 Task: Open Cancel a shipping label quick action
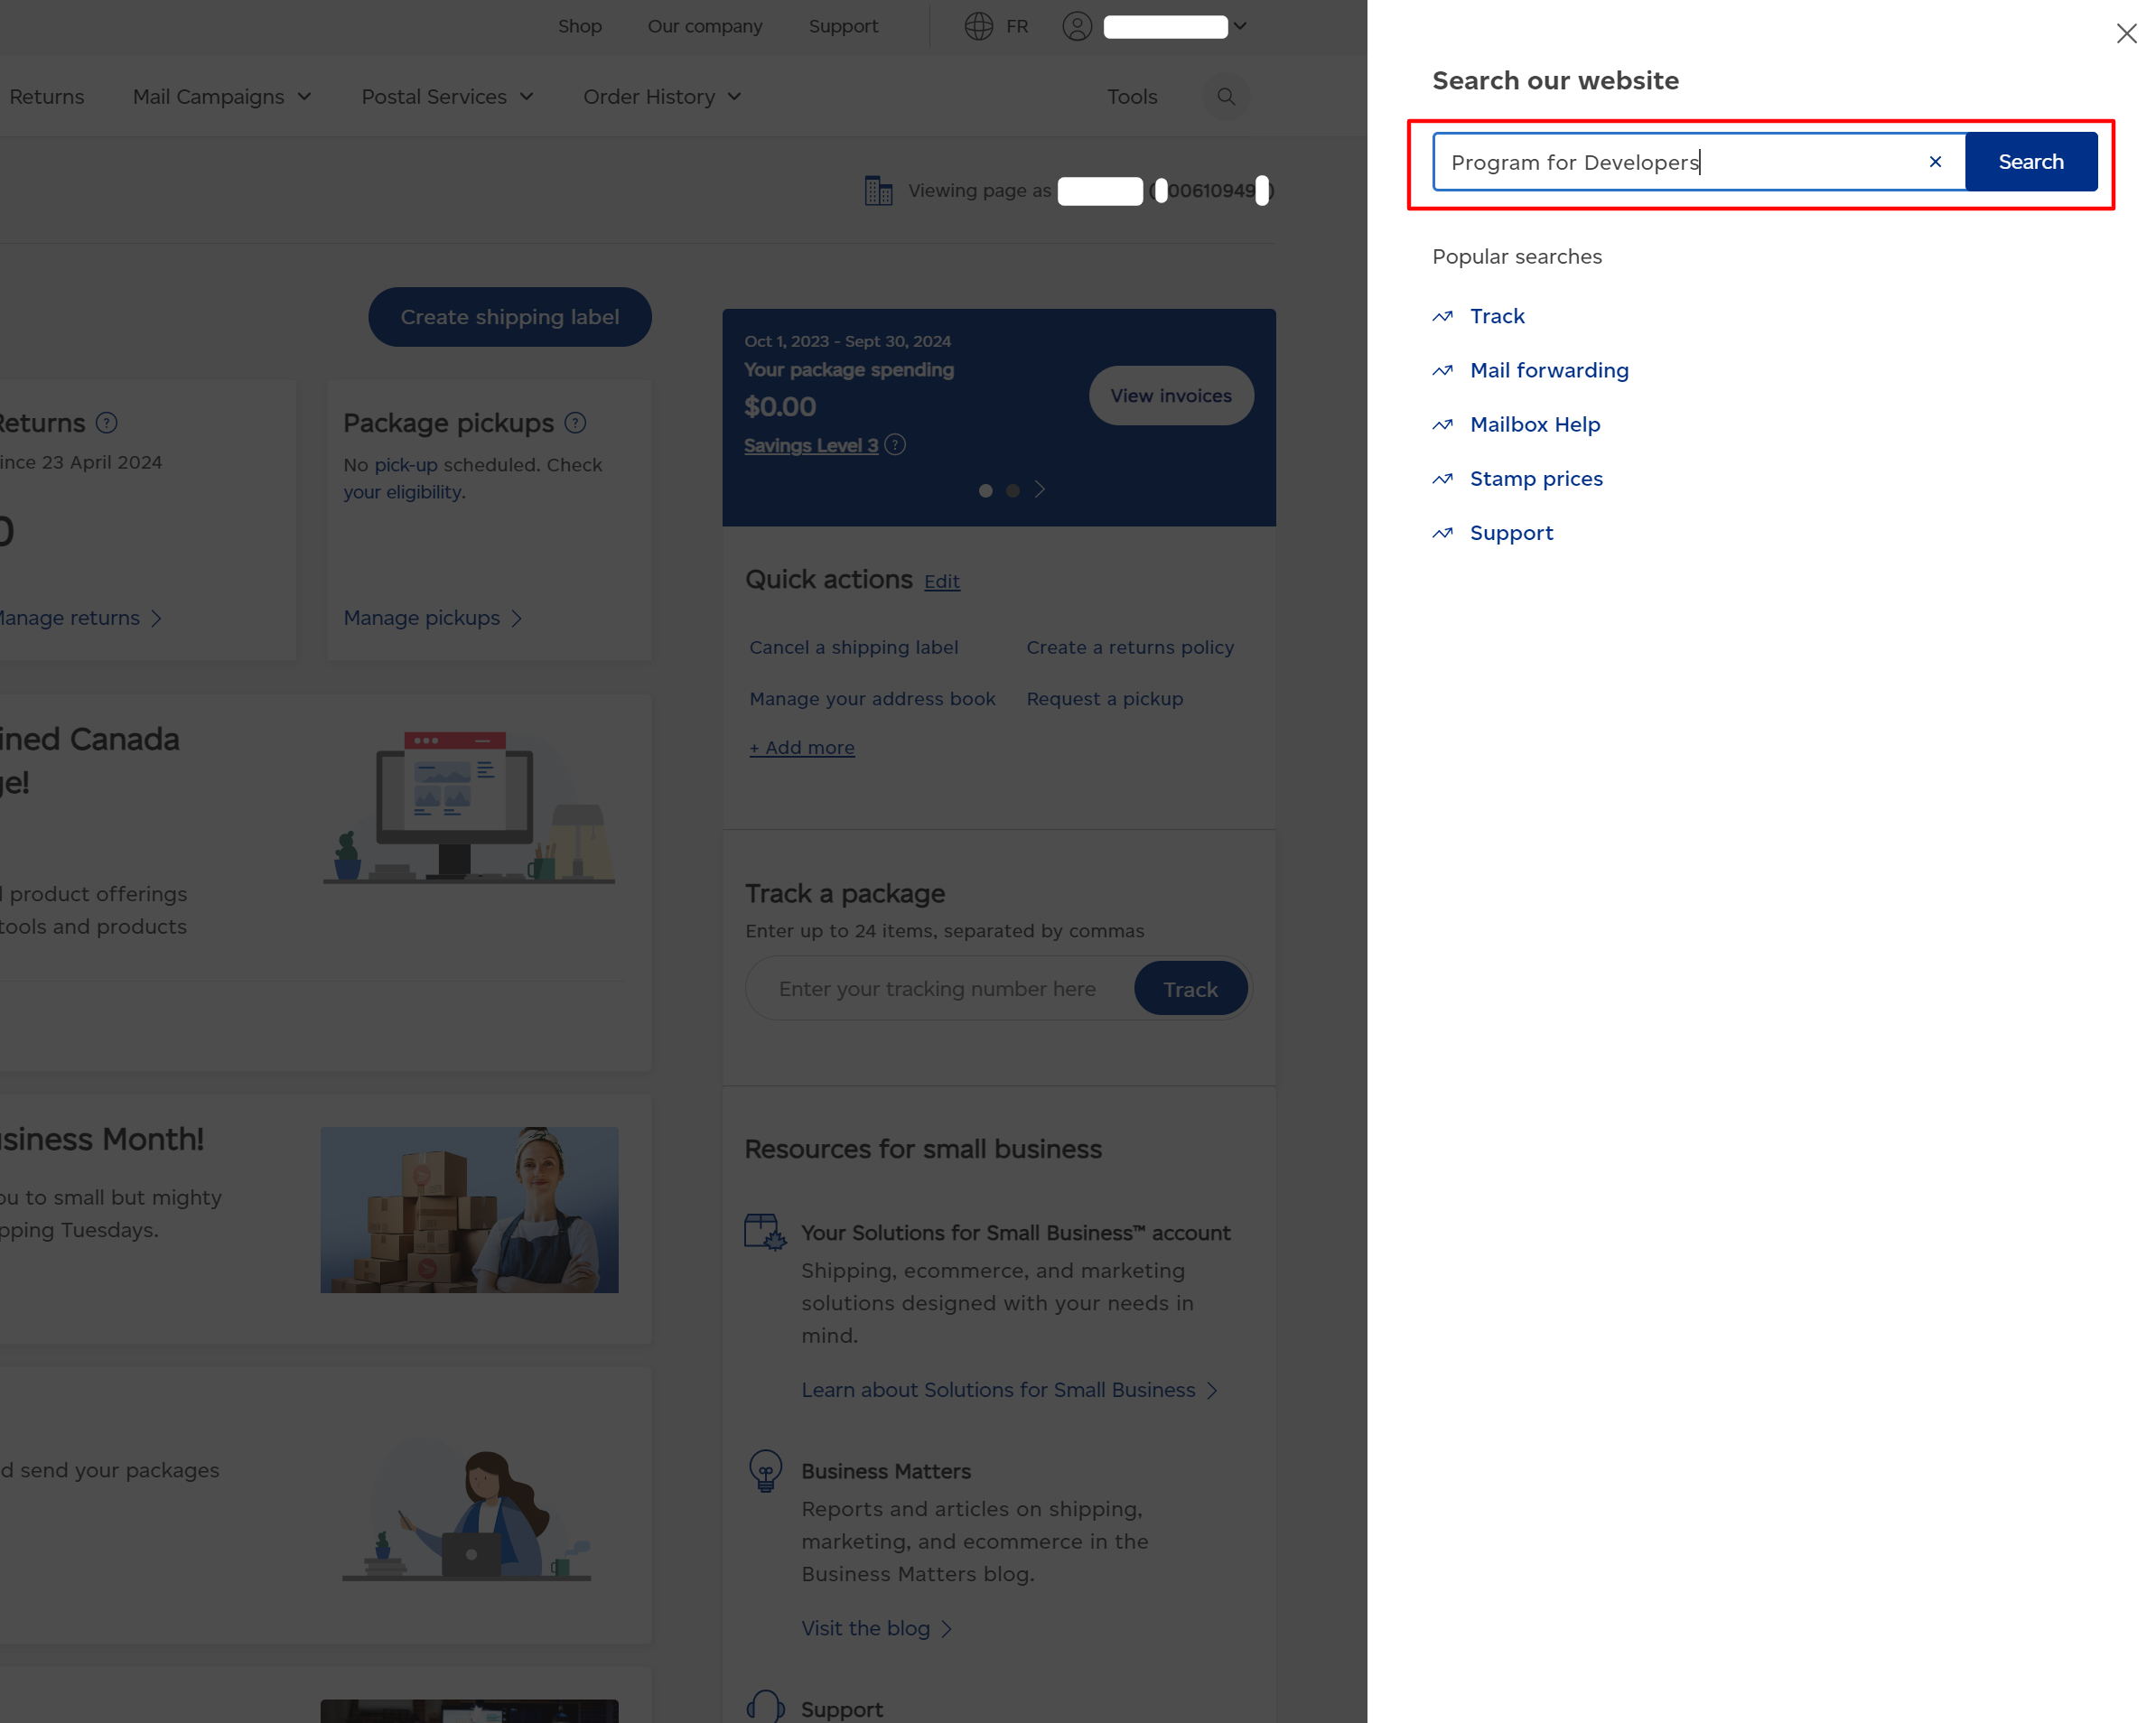click(853, 647)
